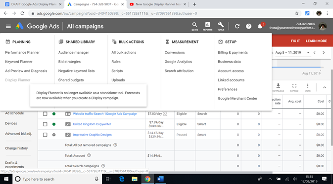
Task: Click the Google Ads logo
Action: coord(38,26)
